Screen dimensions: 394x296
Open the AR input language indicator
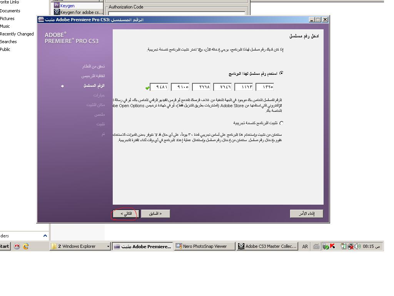[305, 246]
